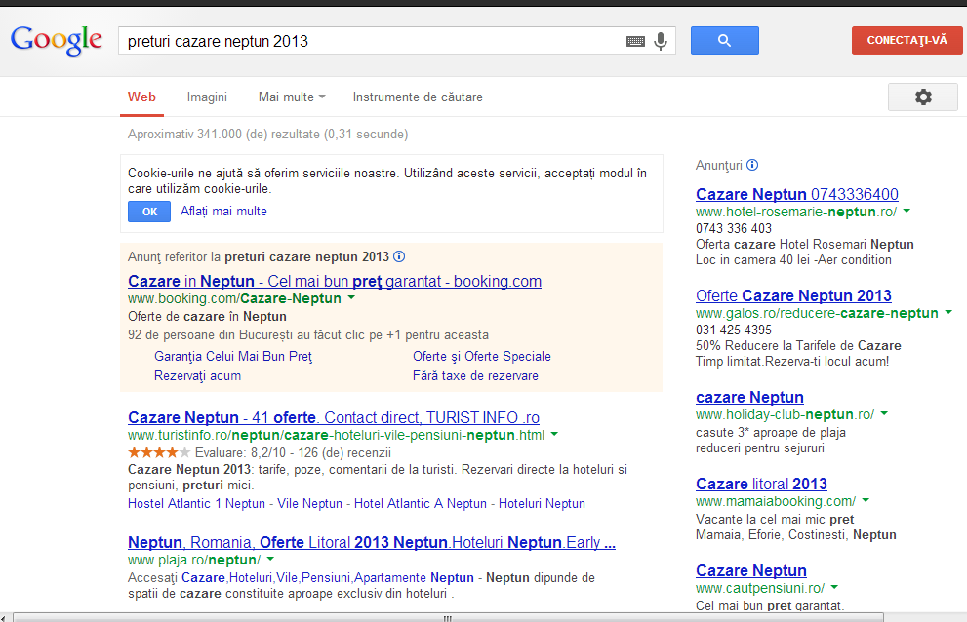Activate voice search microphone

pos(661,41)
